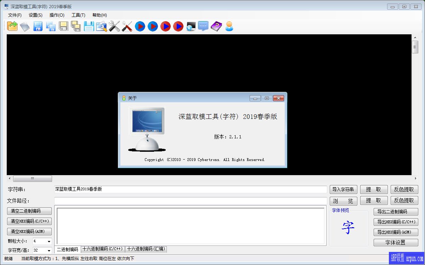This screenshot has width=425, height=265.
Task: Click the 导入字符串 button
Action: (343, 190)
